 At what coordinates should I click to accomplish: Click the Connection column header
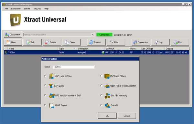click(89, 49)
